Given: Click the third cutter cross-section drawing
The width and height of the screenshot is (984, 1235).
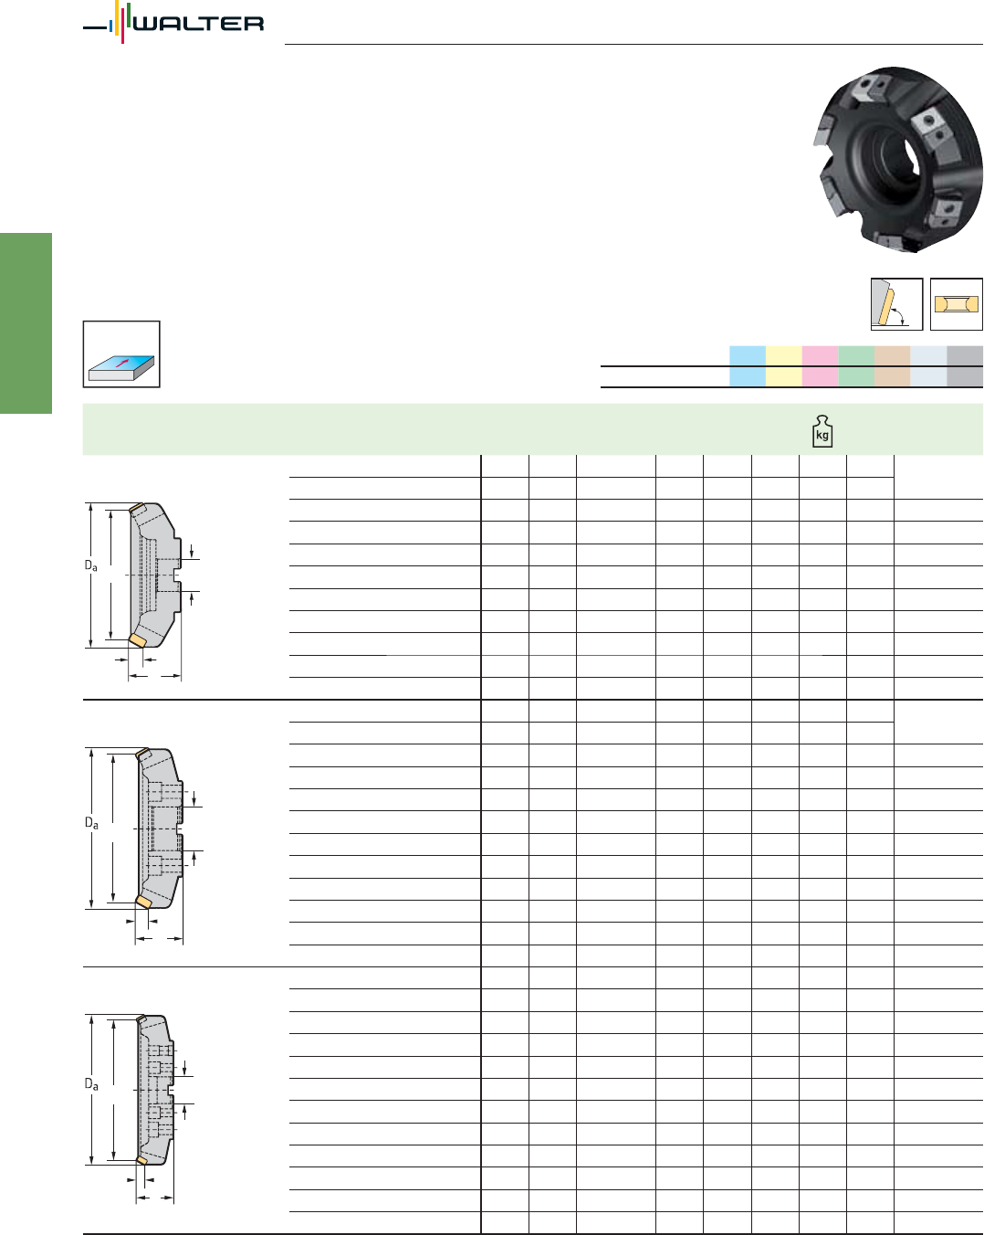Looking at the screenshot, I should [140, 1108].
